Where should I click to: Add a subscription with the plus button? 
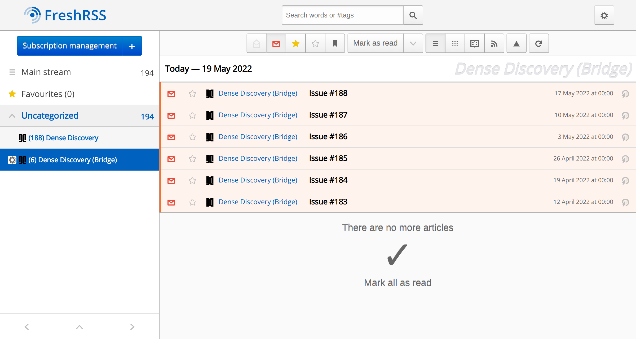(x=132, y=46)
